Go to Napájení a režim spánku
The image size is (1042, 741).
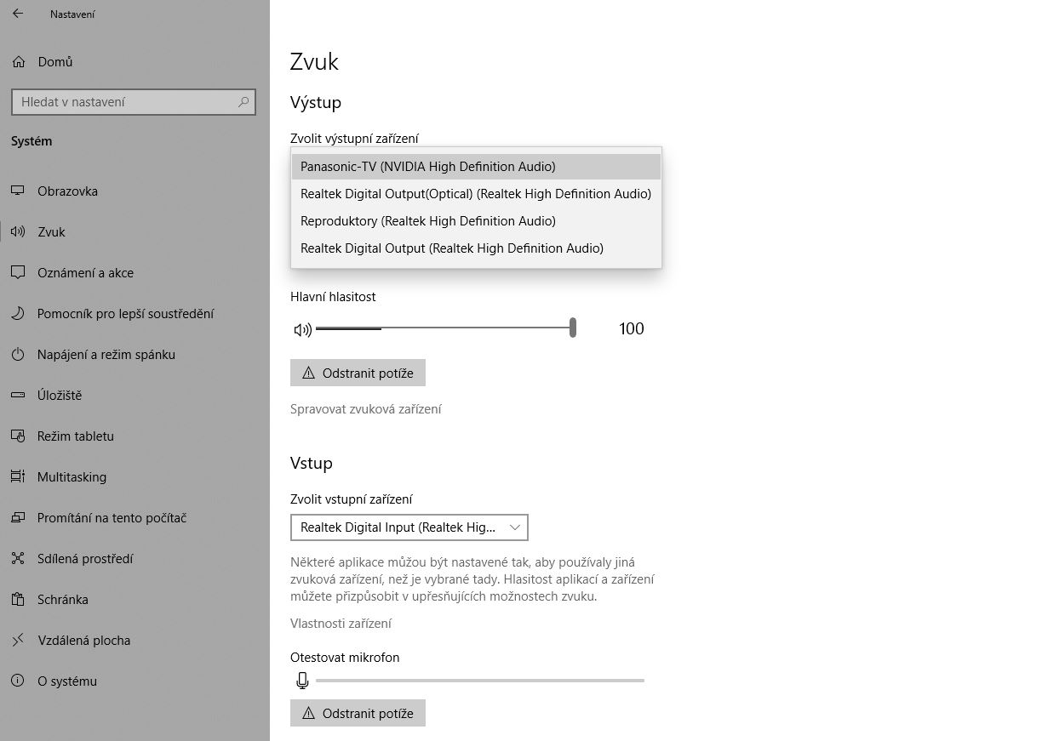click(106, 355)
